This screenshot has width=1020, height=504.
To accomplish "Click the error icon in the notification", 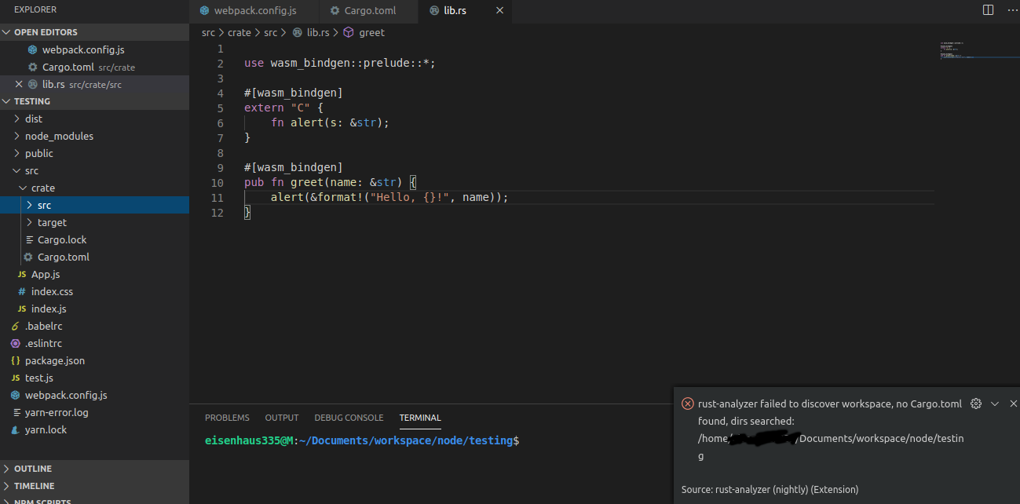I will coord(687,403).
